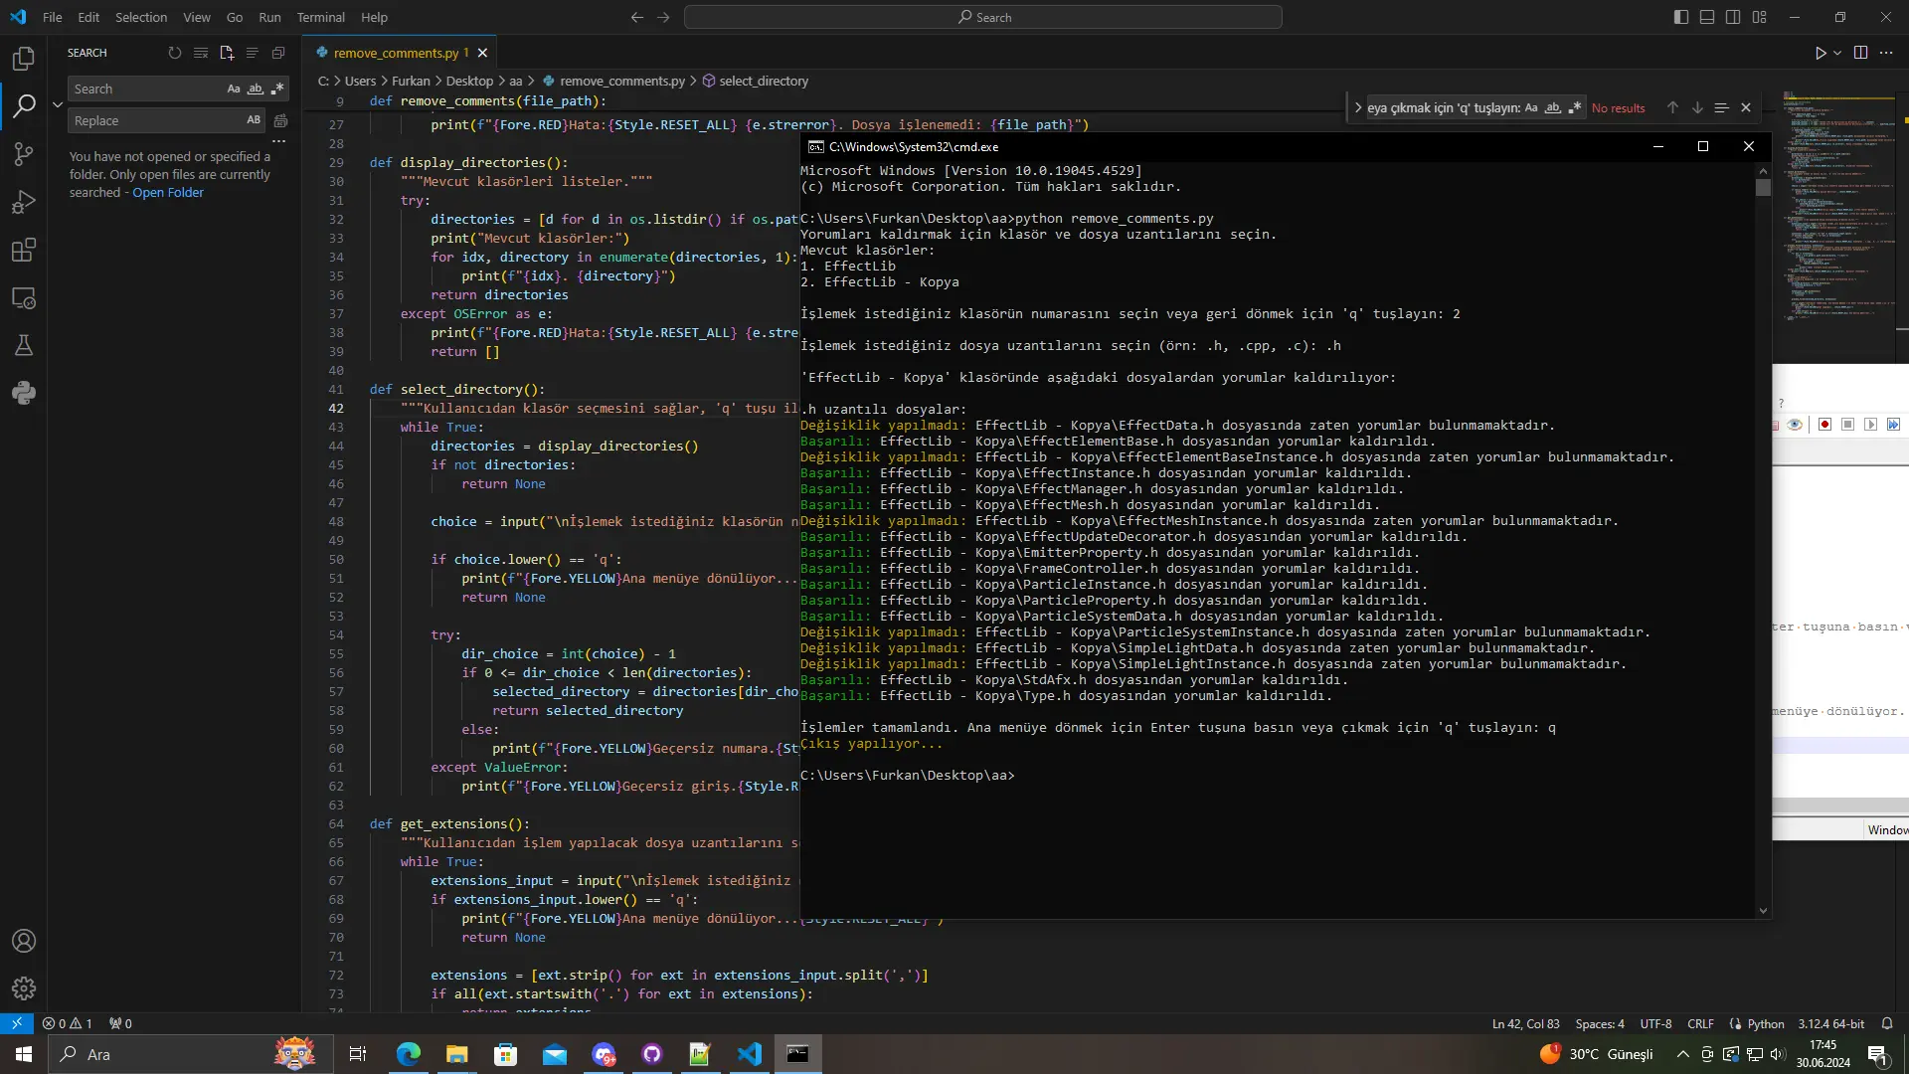Click UTF-8 encoding in status bar
This screenshot has height=1074, width=1909.
(x=1655, y=1023)
